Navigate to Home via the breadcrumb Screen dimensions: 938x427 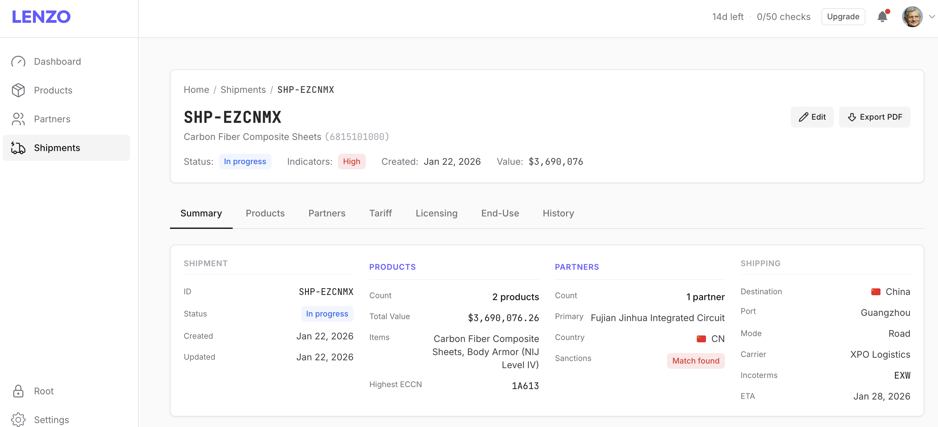(196, 90)
